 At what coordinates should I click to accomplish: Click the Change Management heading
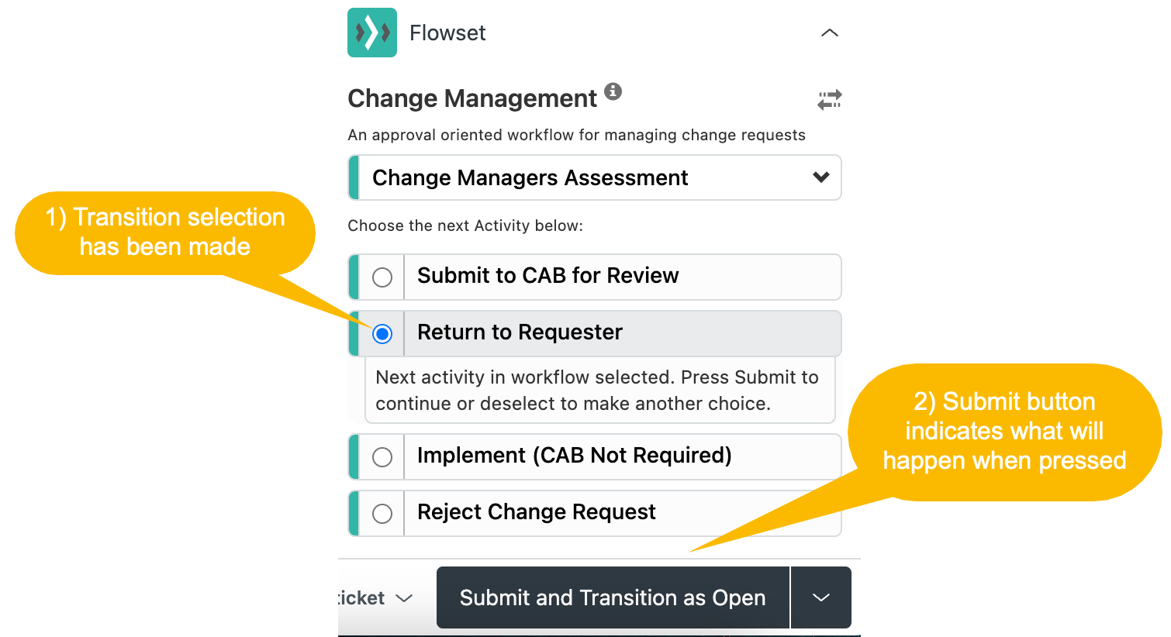tap(472, 98)
